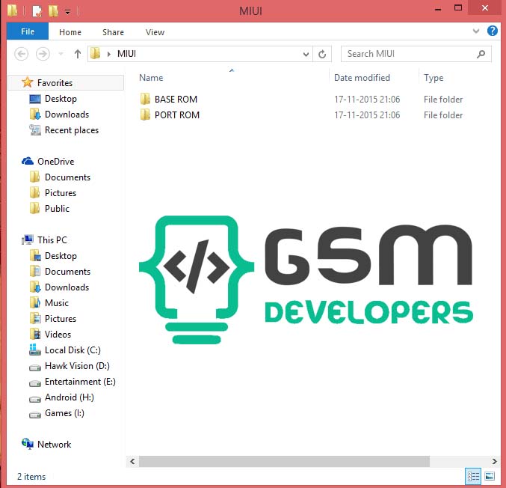Switch to the Home ribbon tab

(x=70, y=32)
